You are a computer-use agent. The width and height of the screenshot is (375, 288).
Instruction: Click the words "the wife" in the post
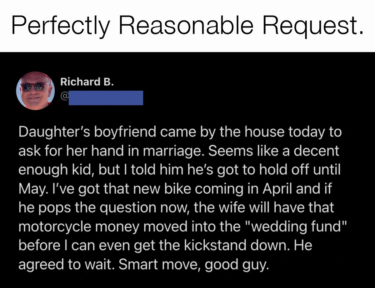tap(214, 208)
